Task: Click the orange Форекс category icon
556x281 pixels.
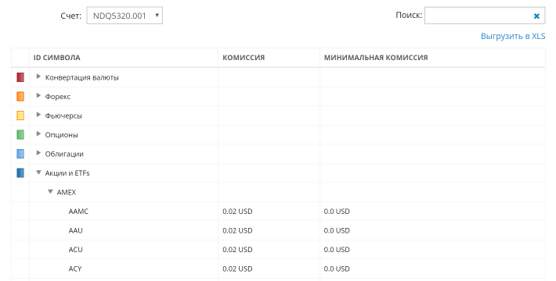Action: click(20, 97)
